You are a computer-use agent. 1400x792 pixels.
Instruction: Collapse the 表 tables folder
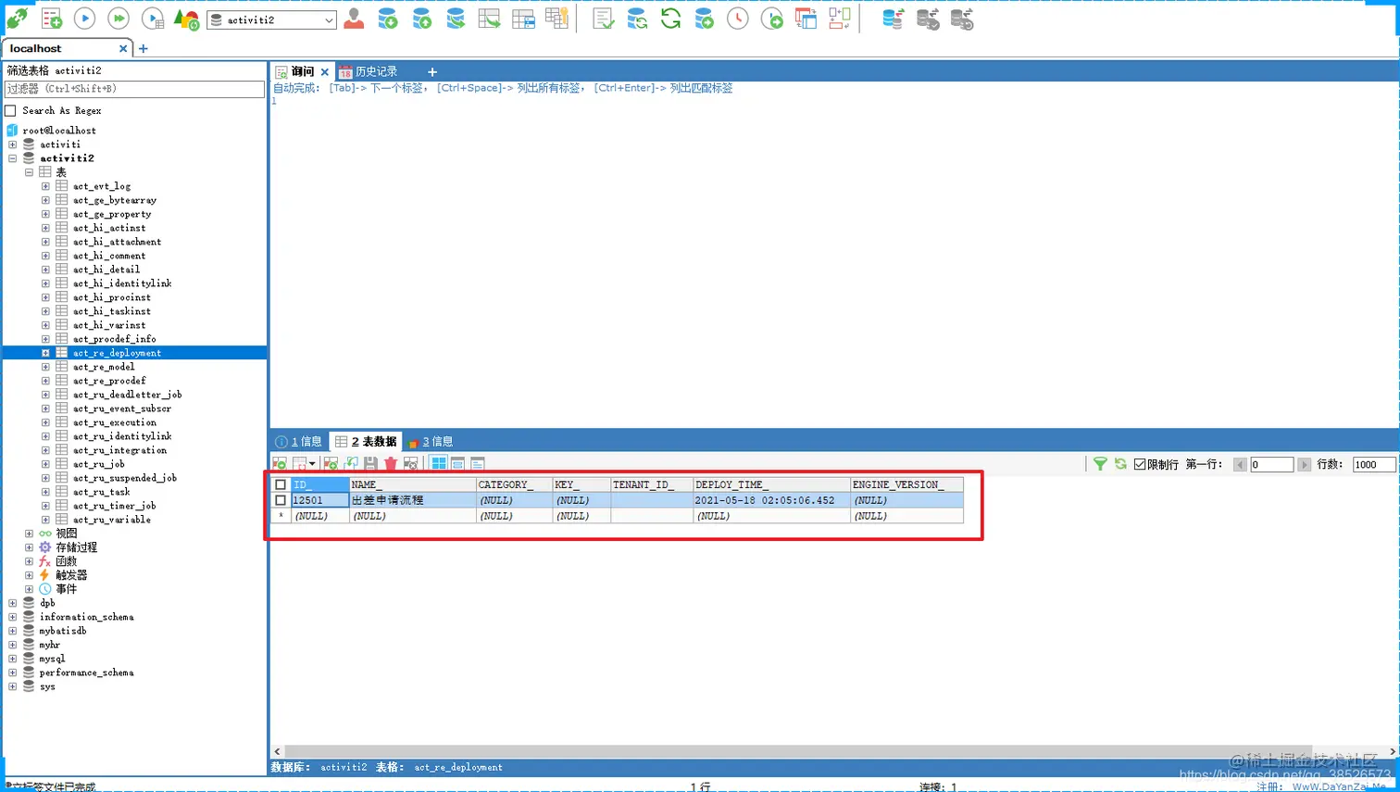point(30,172)
